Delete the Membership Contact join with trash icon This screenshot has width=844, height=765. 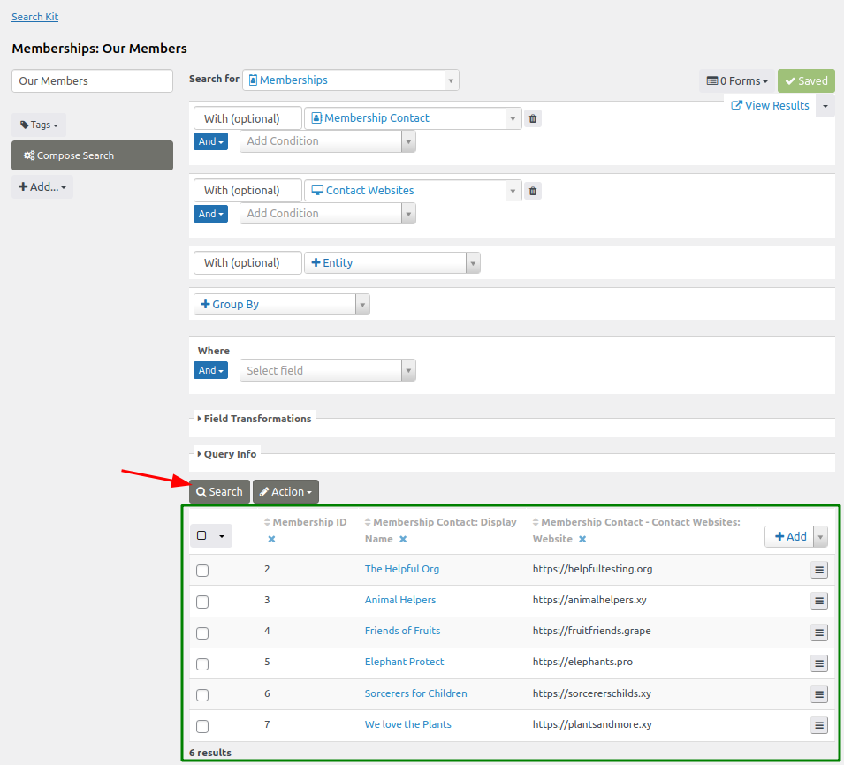coord(532,118)
